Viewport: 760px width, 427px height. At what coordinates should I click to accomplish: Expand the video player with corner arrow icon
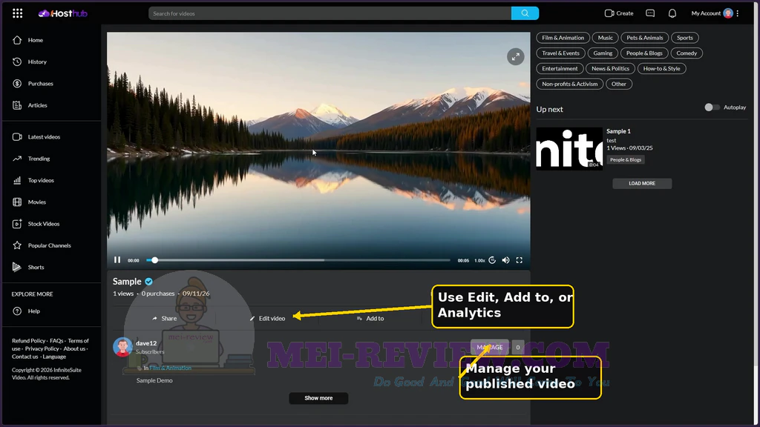coord(515,56)
